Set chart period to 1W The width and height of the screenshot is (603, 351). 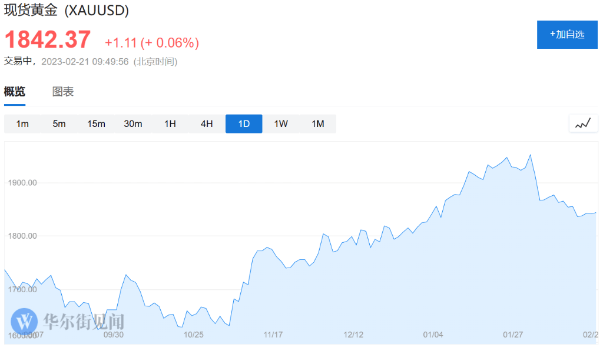[281, 123]
